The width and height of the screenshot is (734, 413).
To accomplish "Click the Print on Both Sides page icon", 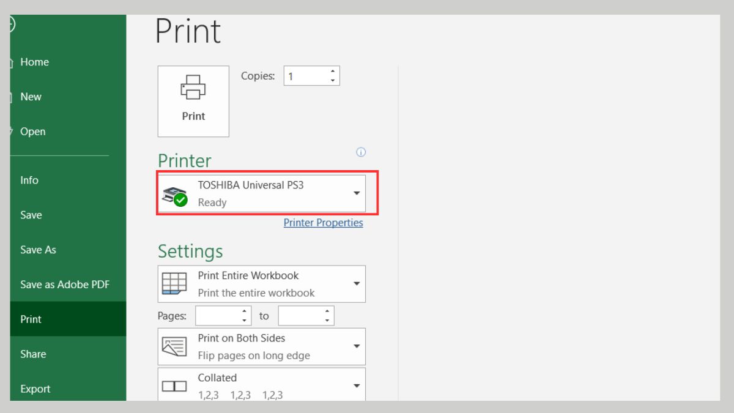I will pyautogui.click(x=174, y=347).
